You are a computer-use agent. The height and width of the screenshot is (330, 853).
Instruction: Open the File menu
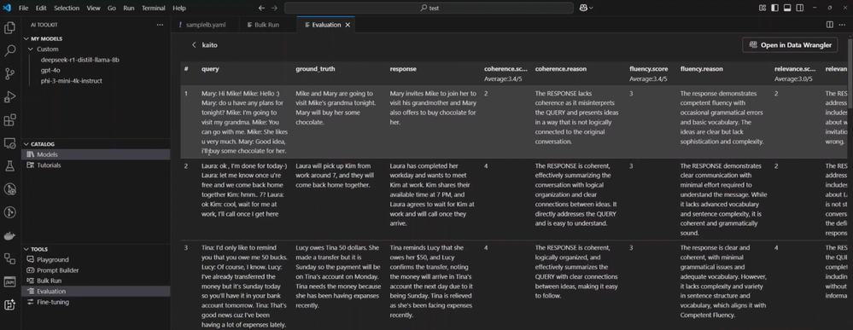(x=23, y=9)
